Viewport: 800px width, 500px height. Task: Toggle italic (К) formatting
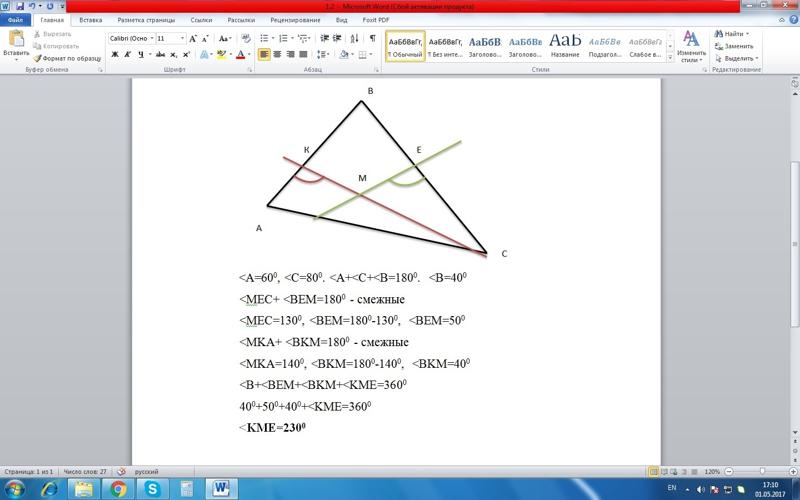128,54
